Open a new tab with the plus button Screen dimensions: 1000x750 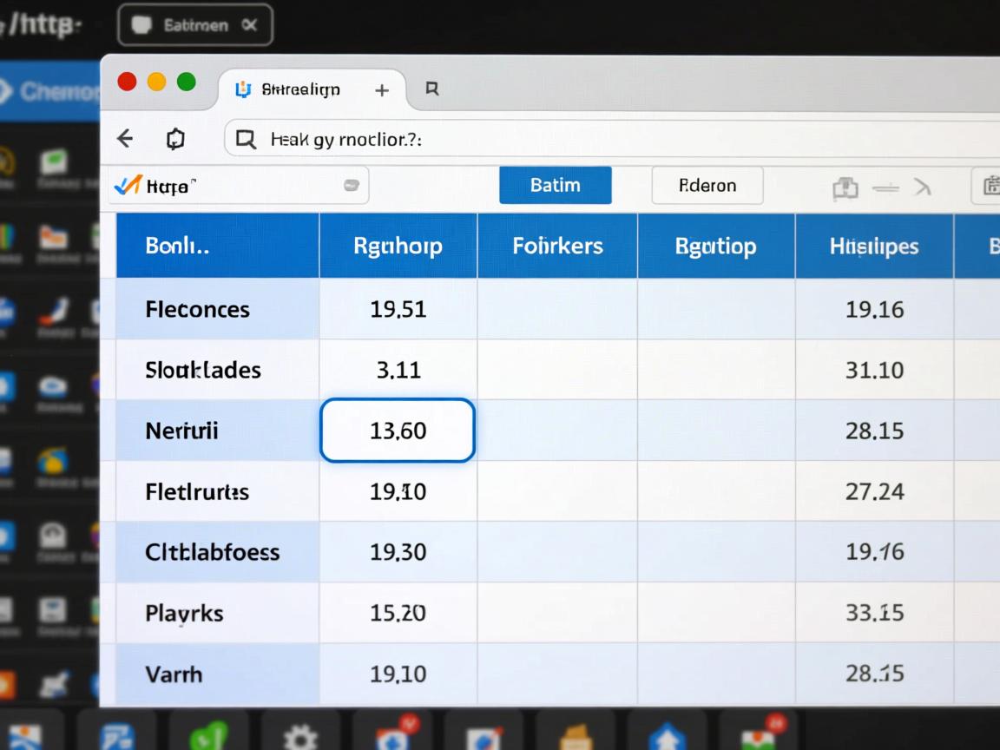[381, 90]
